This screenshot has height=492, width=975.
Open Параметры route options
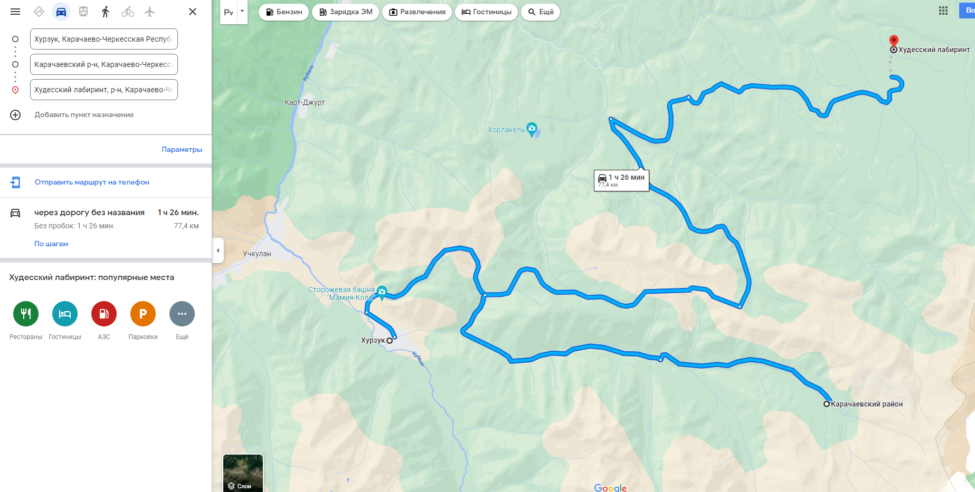click(182, 149)
